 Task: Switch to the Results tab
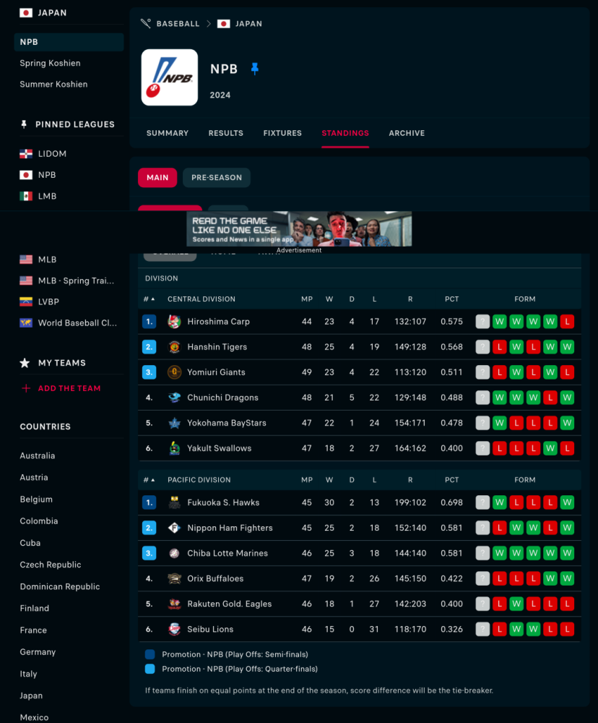click(x=226, y=133)
